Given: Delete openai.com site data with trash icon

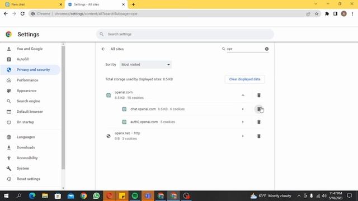Looking at the screenshot, I should pos(258,95).
